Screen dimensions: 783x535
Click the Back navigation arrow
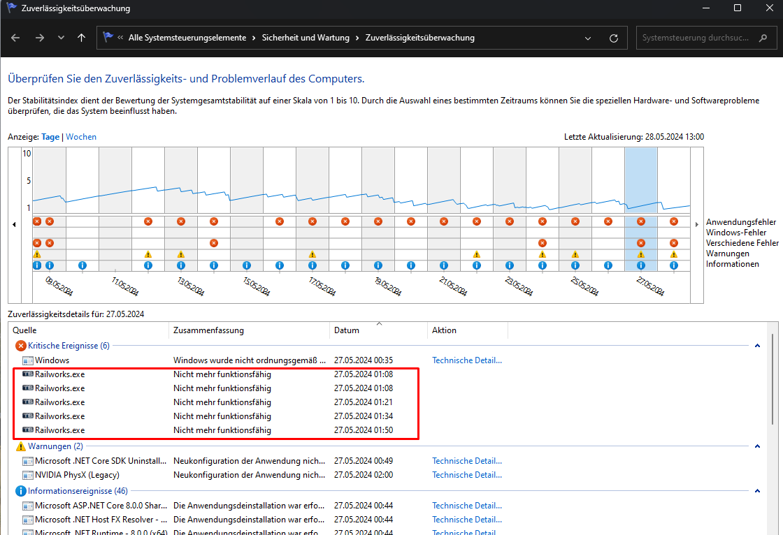[15, 38]
